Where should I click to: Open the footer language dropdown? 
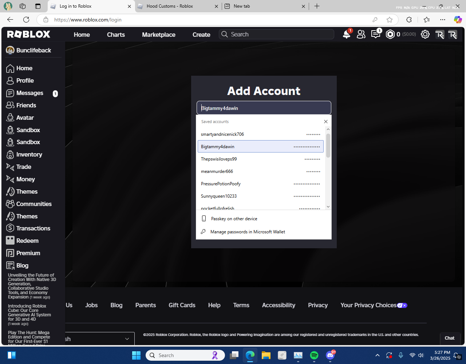pos(100,339)
